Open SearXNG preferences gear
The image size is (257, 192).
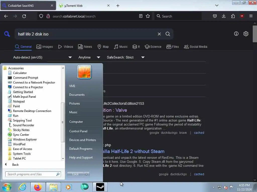(x=246, y=34)
